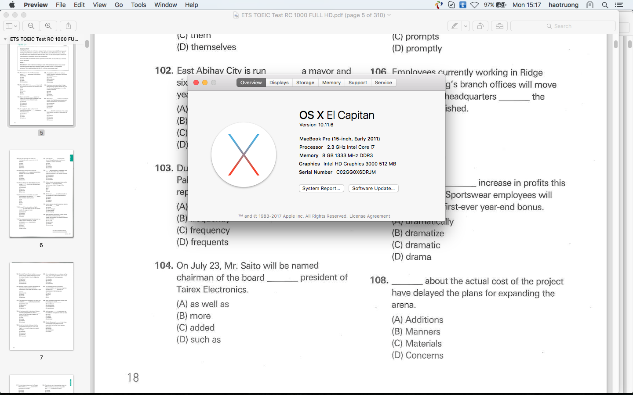Click the Zoom In magnifier button
633x395 pixels.
48,26
